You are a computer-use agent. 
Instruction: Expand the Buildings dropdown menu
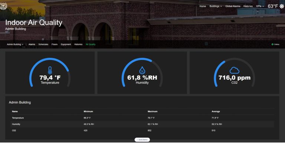point(216,6)
